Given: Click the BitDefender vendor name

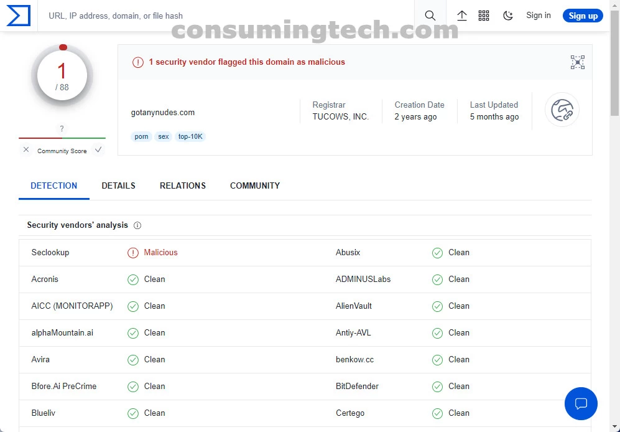Looking at the screenshot, I should click(357, 386).
